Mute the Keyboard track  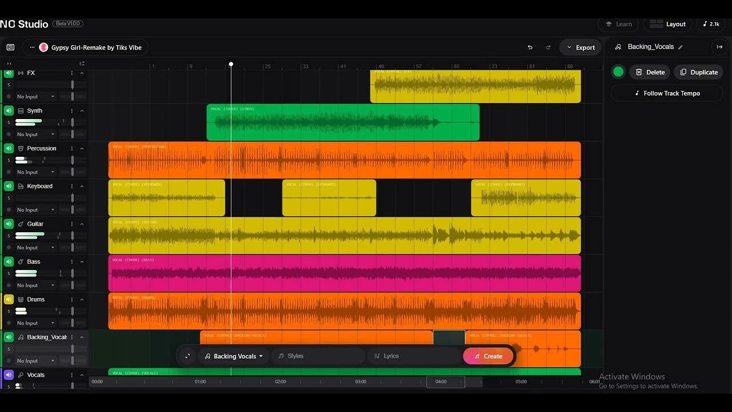coord(9,186)
